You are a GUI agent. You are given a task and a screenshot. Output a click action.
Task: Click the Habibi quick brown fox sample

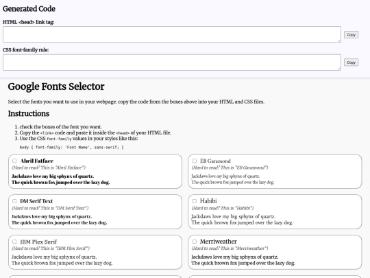pos(243,222)
